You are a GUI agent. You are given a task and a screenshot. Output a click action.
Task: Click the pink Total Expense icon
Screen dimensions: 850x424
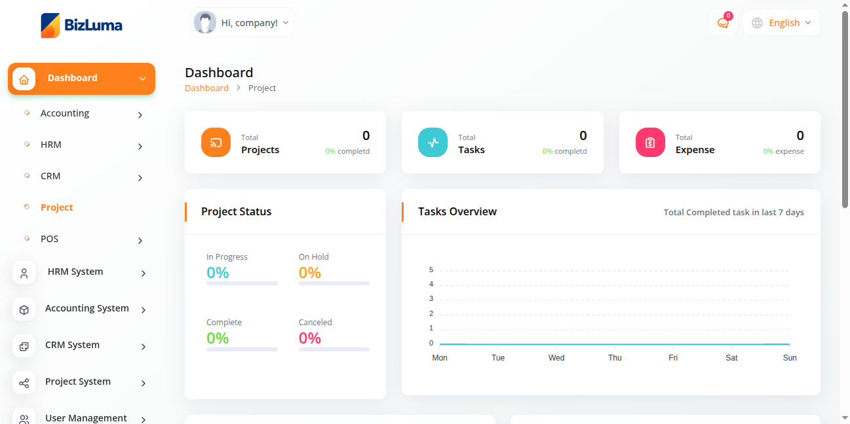point(650,143)
